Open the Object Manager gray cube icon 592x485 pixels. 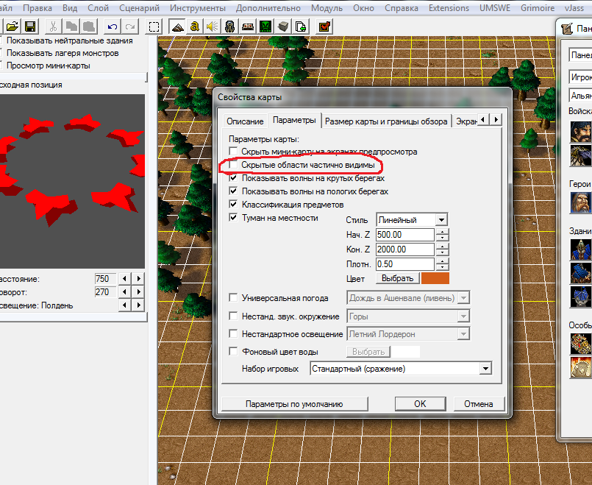click(x=283, y=26)
